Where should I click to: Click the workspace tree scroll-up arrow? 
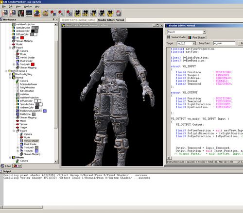[56, 24]
